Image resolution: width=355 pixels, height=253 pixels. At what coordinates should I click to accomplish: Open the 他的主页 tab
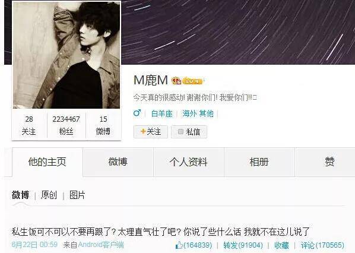[47, 162]
